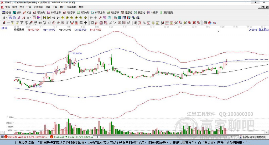Select the Gann fan lines tool
The height and width of the screenshot is (145, 269).
pyautogui.click(x=97, y=23)
